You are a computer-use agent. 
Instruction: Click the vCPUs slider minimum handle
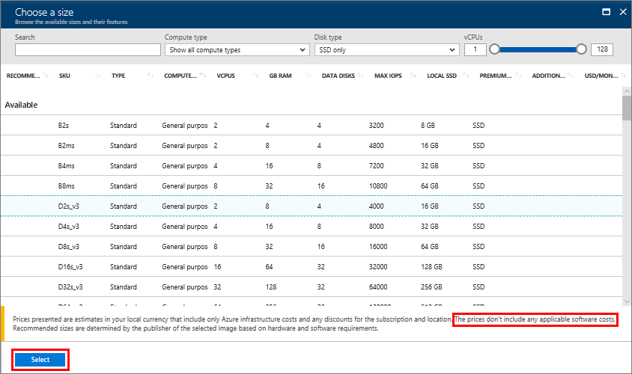tap(494, 49)
